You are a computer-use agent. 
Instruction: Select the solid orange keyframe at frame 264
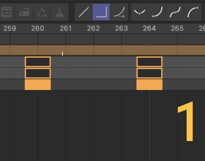150,84
